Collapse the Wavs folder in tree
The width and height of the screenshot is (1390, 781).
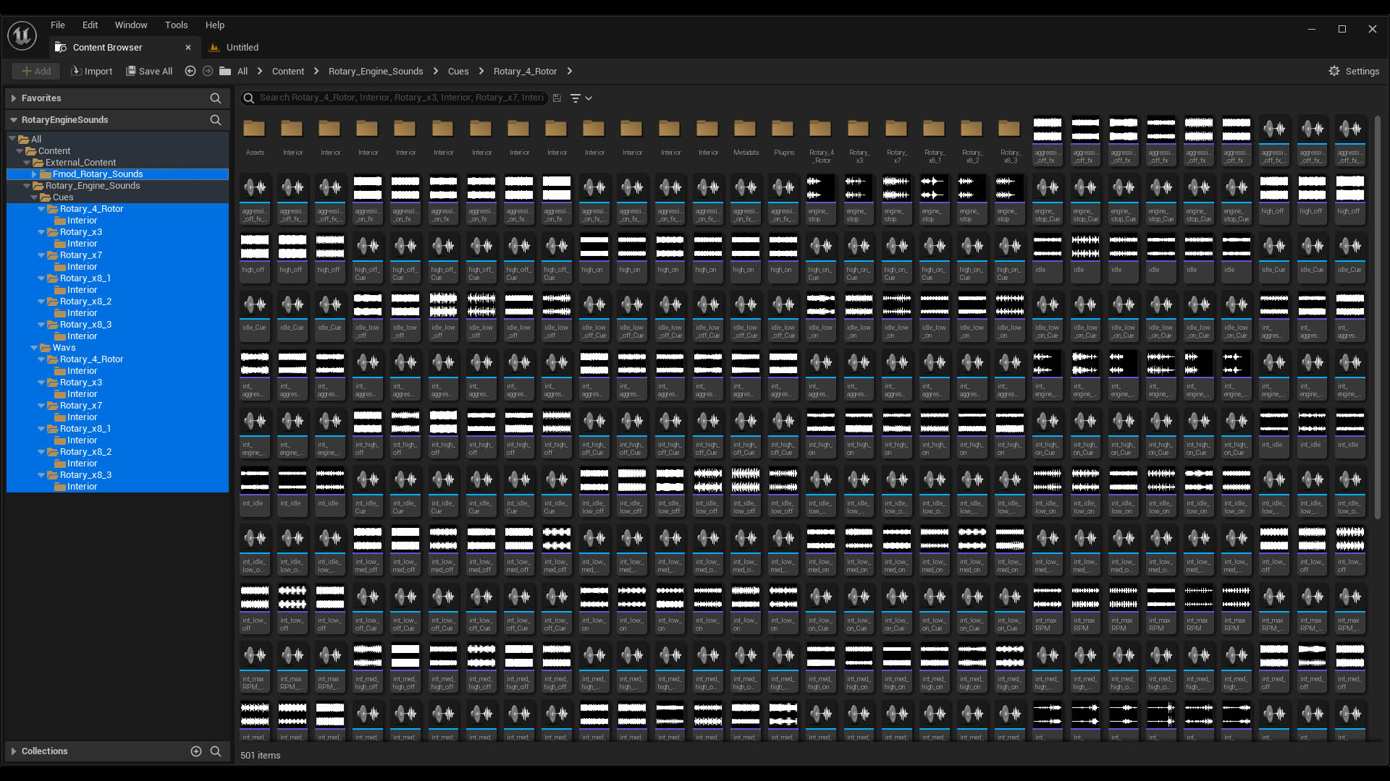coord(34,348)
